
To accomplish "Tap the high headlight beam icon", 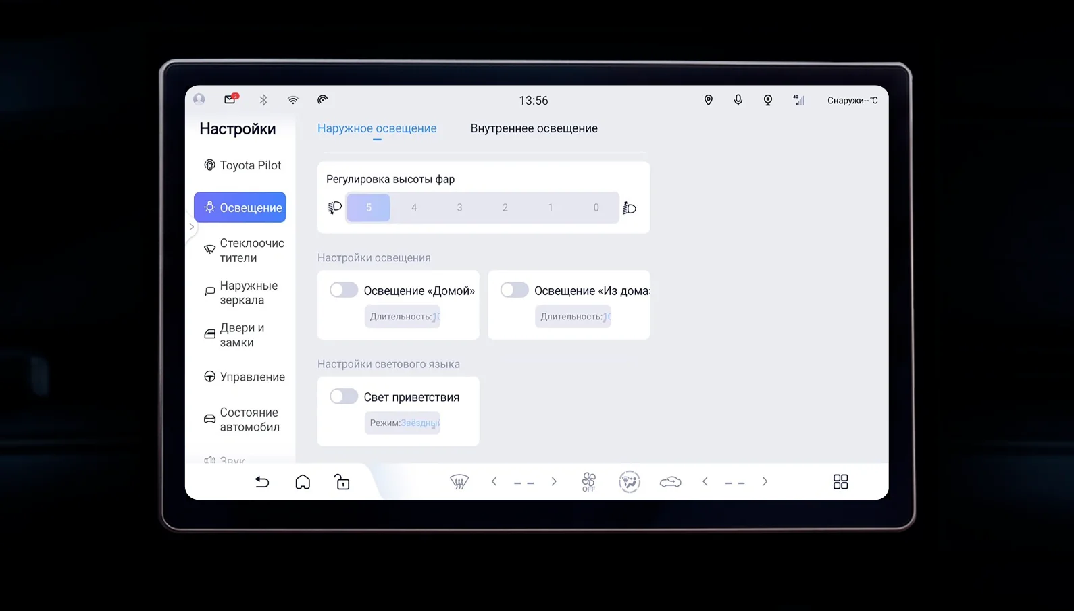I will pyautogui.click(x=630, y=208).
